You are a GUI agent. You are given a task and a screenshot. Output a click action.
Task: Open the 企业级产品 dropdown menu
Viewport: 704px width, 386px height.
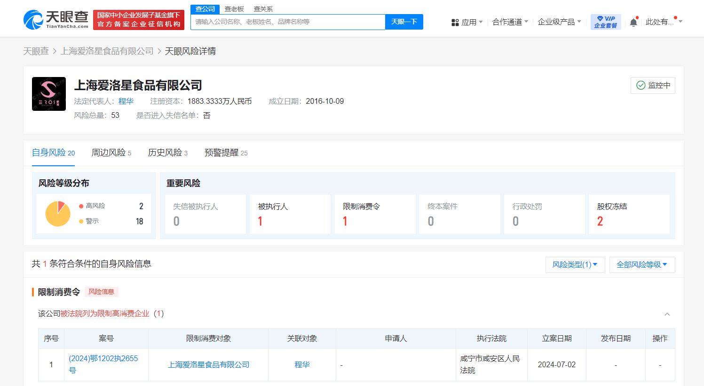pyautogui.click(x=559, y=22)
